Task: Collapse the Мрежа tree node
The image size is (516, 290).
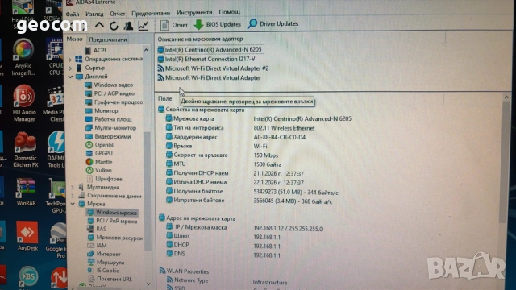Action: click(x=73, y=204)
